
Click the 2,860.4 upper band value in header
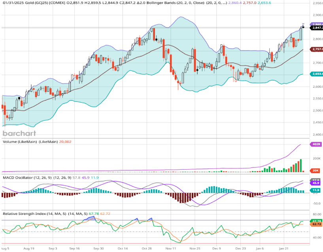tap(236, 3)
